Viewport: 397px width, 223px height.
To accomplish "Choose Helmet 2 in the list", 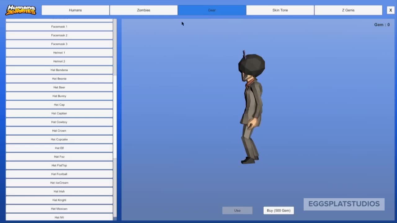I will coord(59,61).
